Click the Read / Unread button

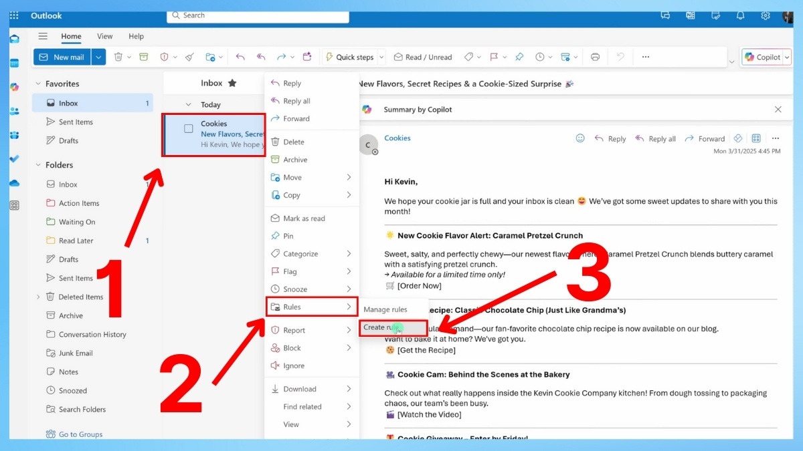click(x=423, y=57)
